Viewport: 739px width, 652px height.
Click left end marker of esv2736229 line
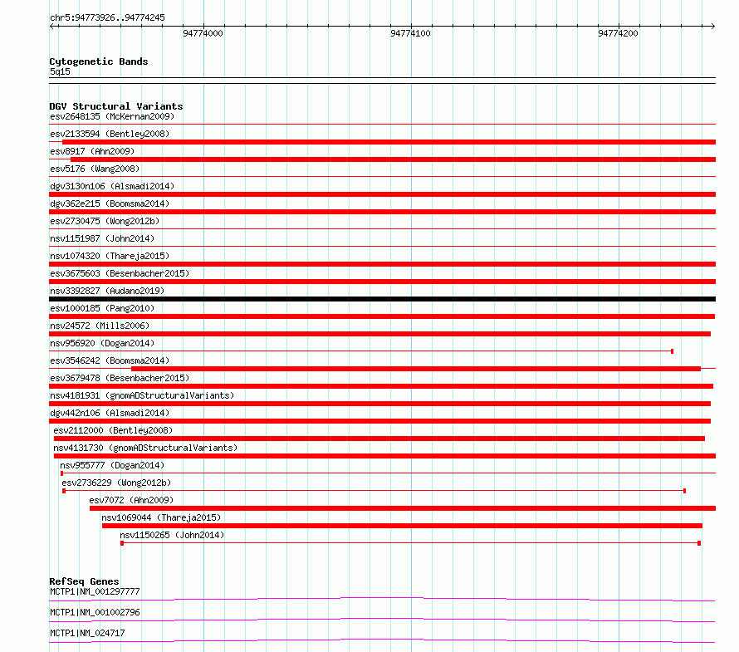pyautogui.click(x=64, y=491)
